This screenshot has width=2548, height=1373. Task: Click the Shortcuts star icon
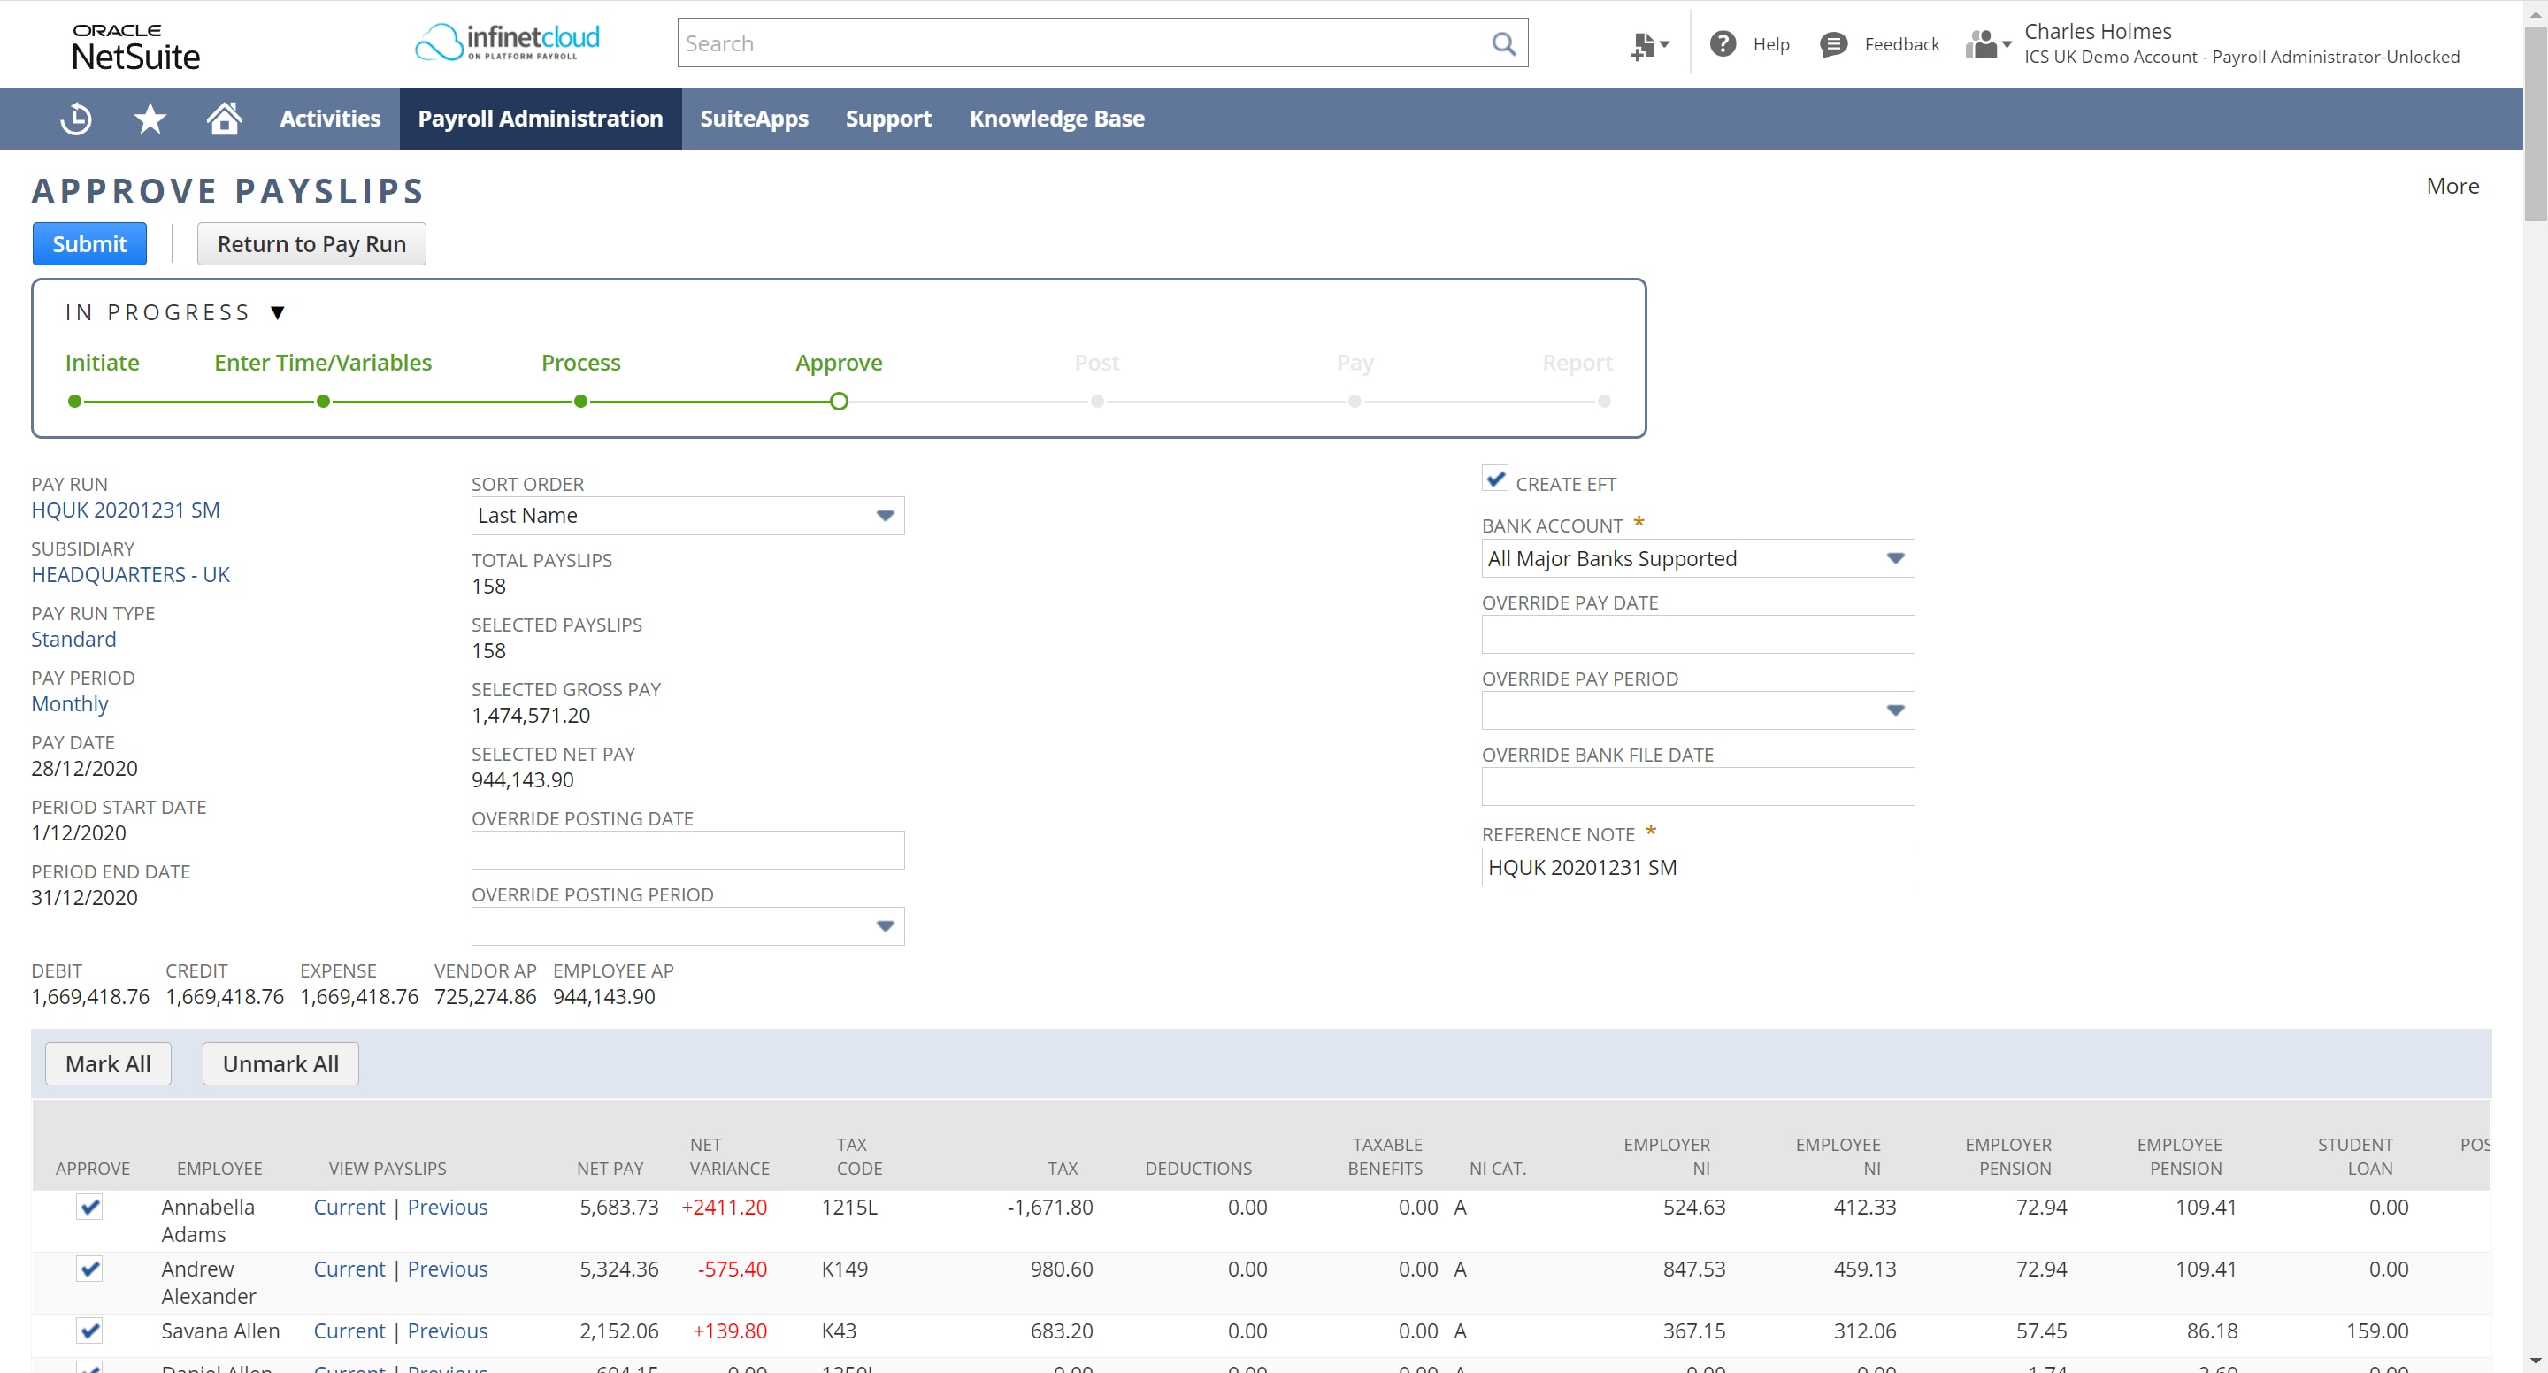(150, 119)
